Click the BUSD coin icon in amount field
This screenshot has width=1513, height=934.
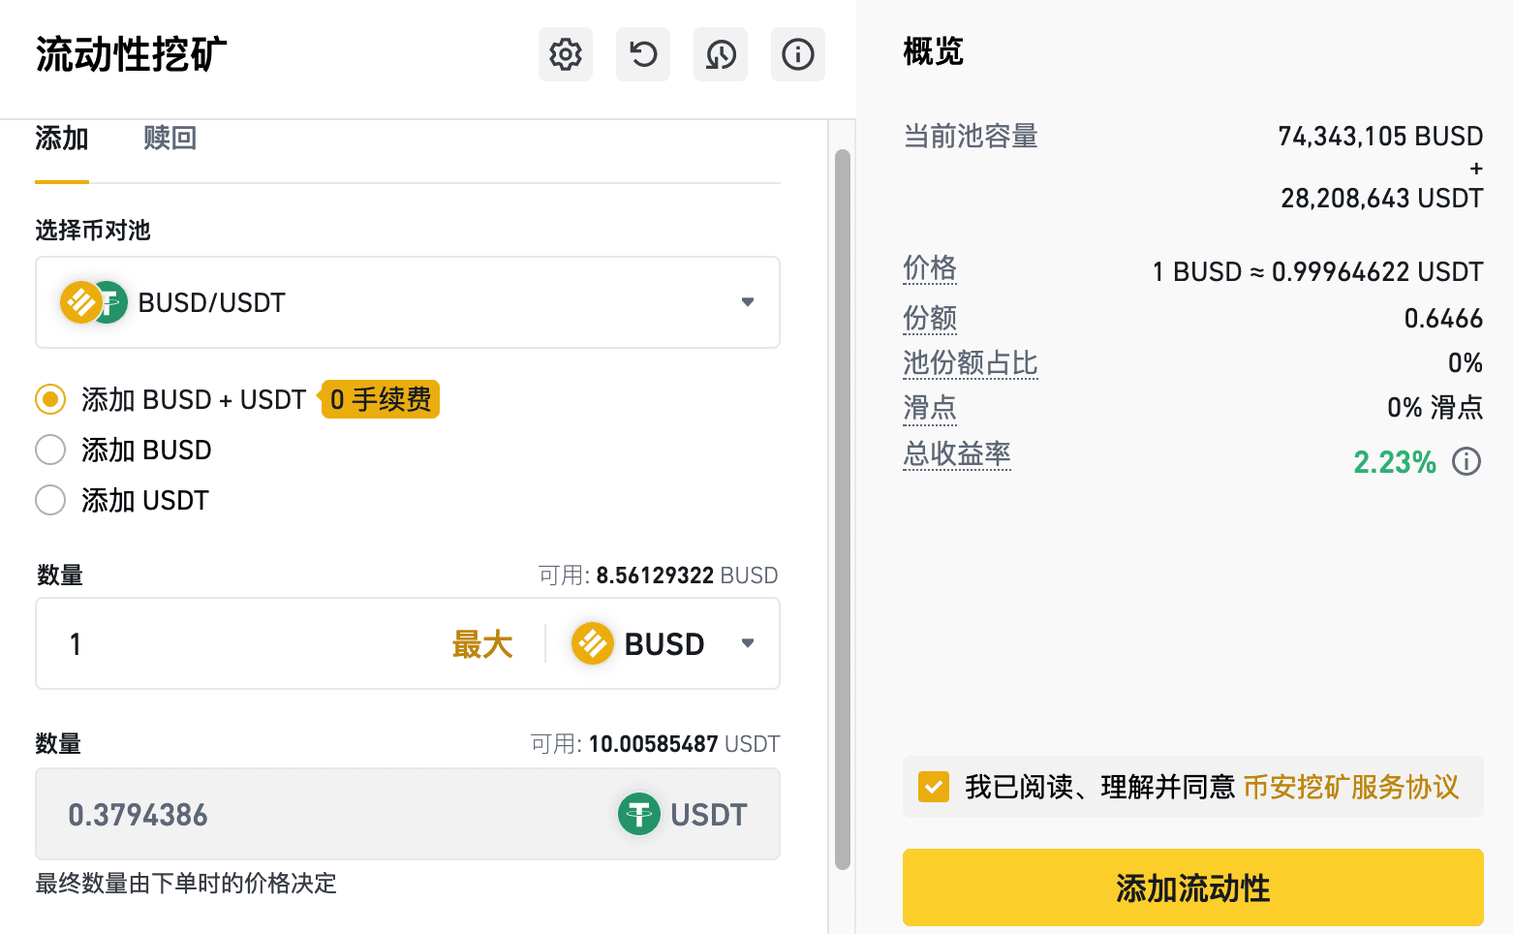click(593, 643)
